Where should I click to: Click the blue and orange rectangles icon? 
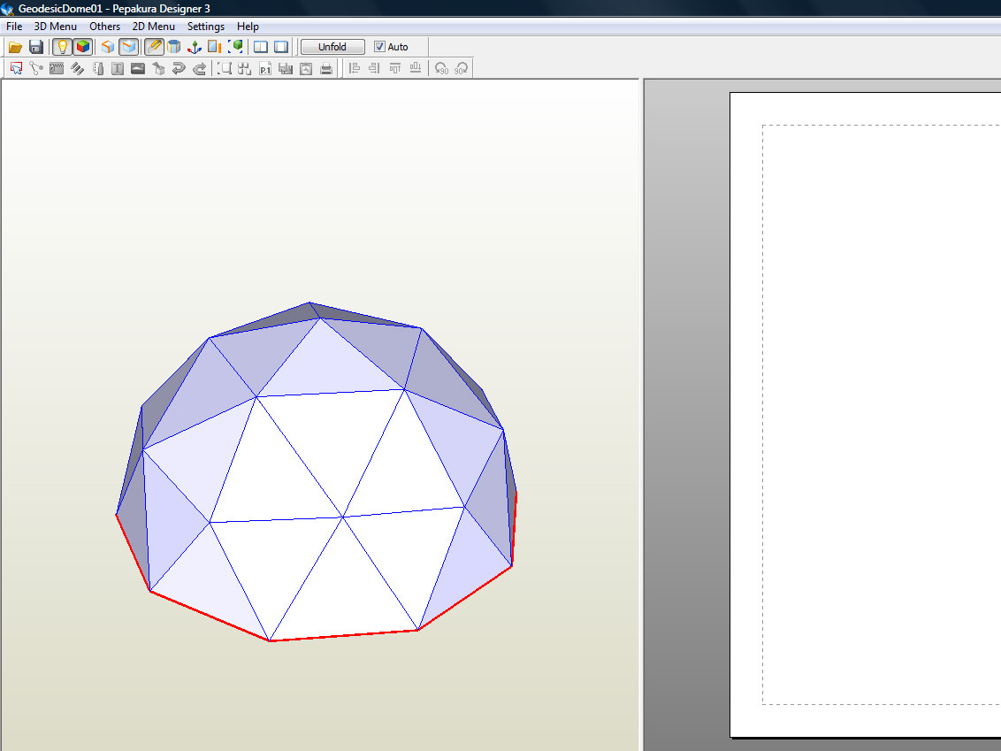coord(215,47)
